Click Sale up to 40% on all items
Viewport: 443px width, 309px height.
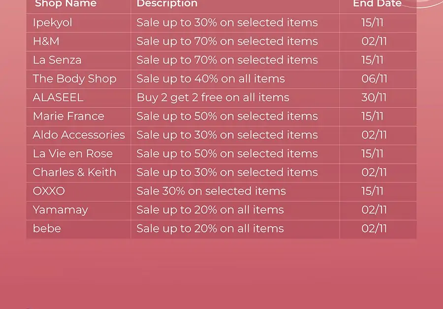(x=211, y=79)
